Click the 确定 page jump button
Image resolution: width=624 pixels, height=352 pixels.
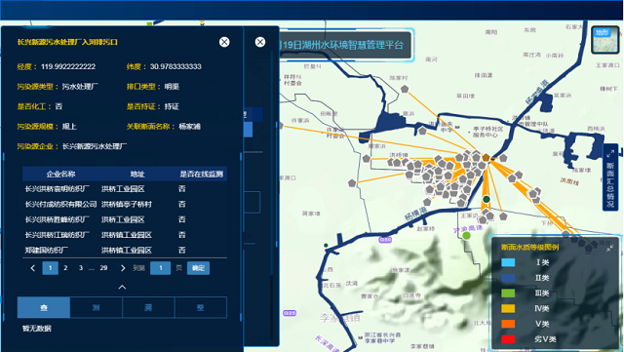(x=198, y=268)
